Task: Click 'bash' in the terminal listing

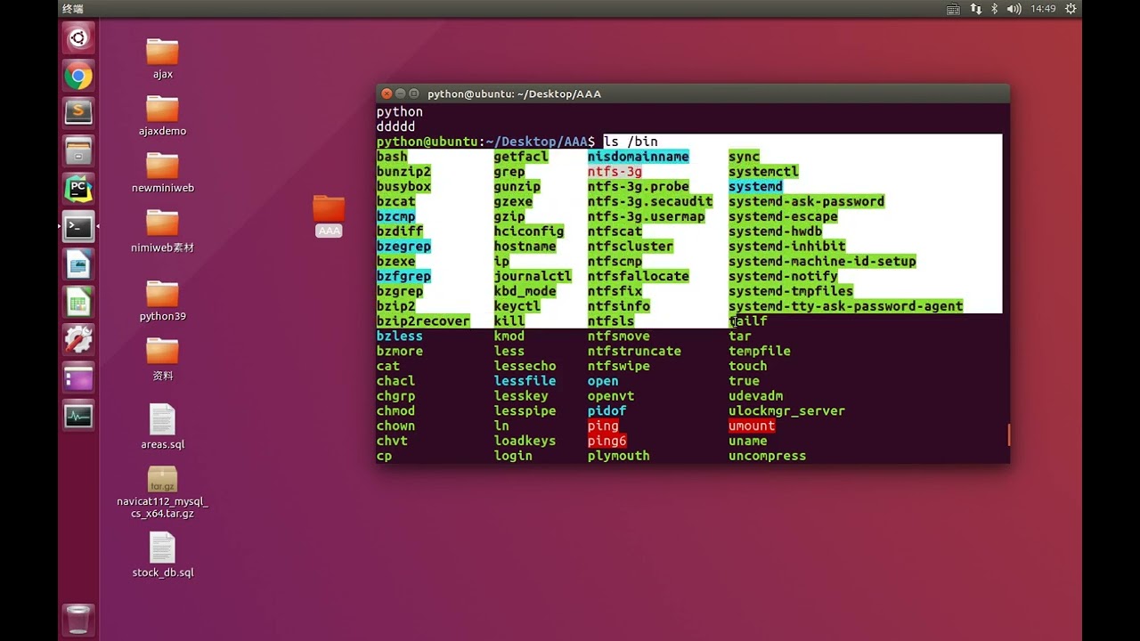Action: (392, 157)
